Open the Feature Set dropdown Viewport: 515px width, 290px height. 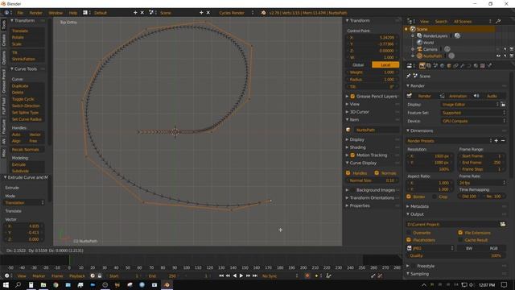click(x=473, y=113)
